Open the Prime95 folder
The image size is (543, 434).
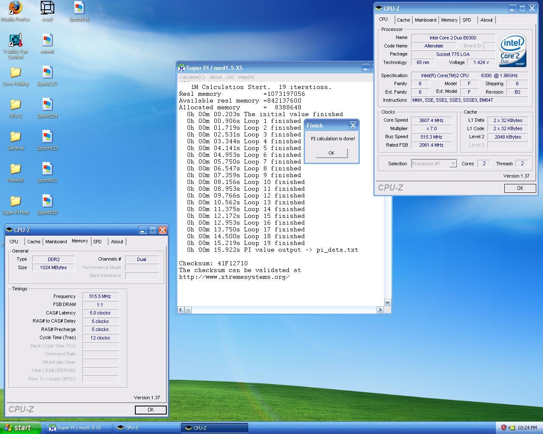pyautogui.click(x=16, y=173)
